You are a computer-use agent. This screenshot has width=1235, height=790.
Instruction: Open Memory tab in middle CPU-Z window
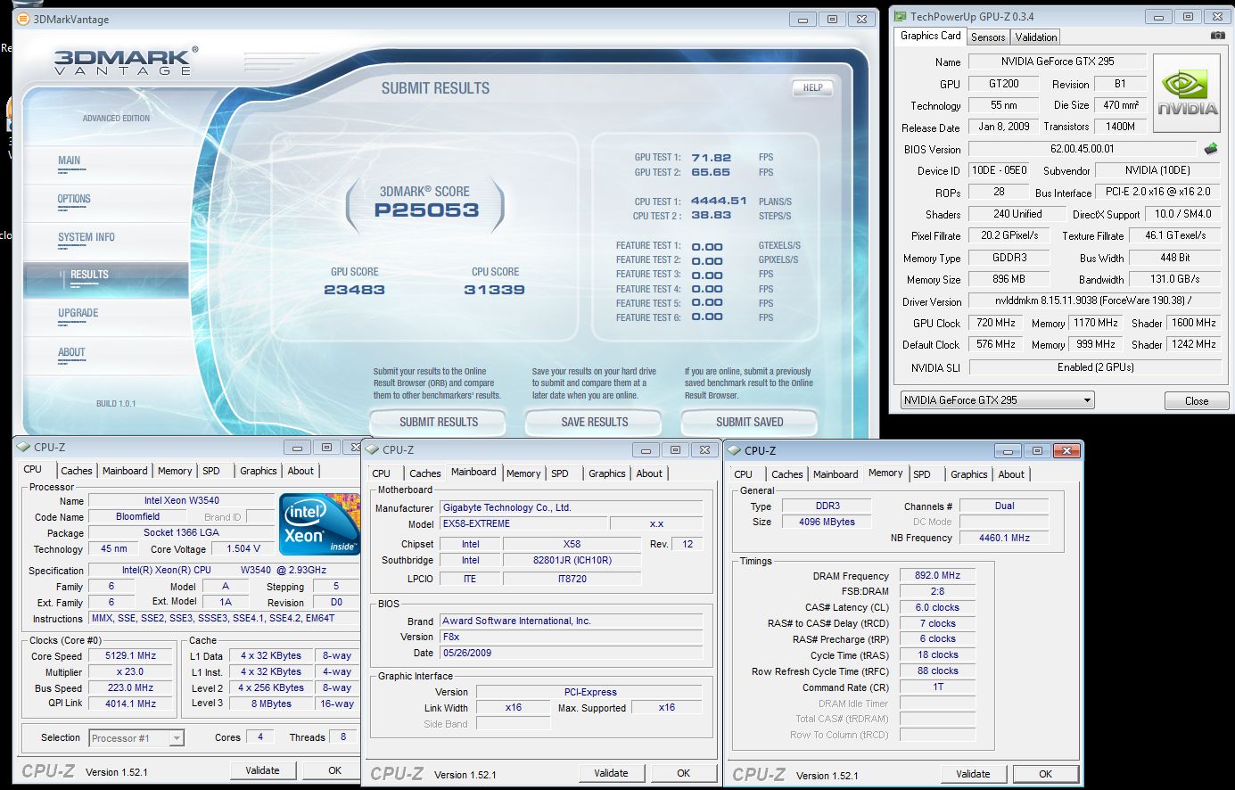click(x=523, y=473)
